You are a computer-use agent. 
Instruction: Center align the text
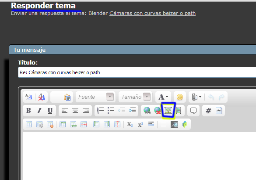[x=75, y=111]
